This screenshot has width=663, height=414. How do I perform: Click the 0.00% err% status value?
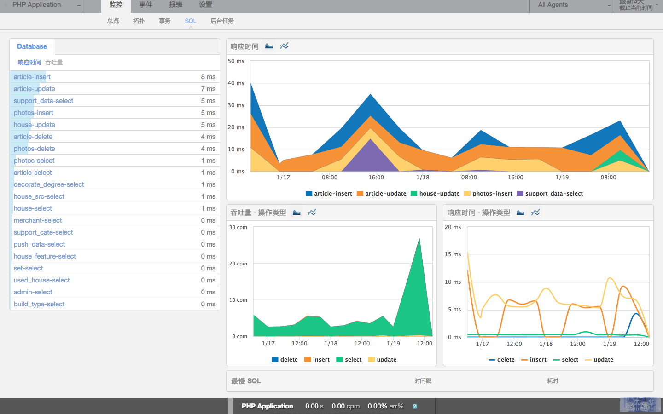pyautogui.click(x=385, y=406)
